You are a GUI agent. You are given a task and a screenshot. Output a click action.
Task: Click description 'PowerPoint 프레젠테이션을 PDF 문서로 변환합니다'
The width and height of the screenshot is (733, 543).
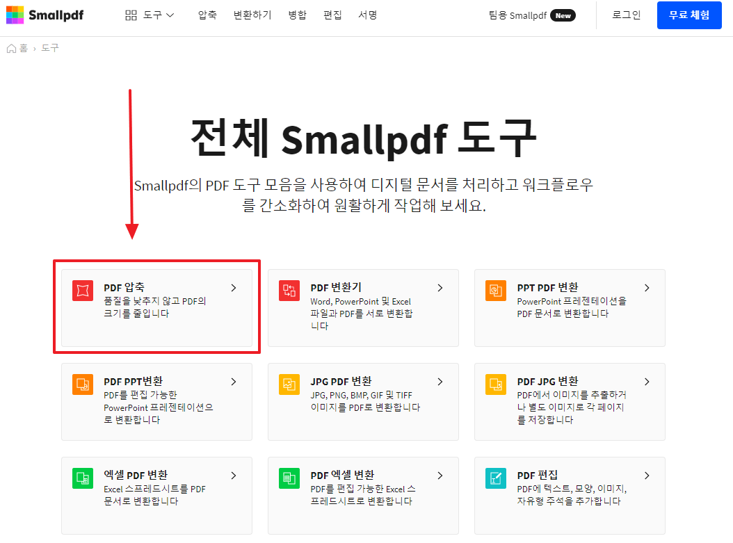pos(572,307)
